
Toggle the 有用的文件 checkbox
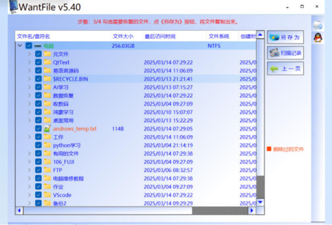(38, 153)
